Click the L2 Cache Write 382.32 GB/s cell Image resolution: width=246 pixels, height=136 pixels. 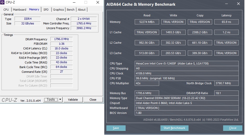173,43
